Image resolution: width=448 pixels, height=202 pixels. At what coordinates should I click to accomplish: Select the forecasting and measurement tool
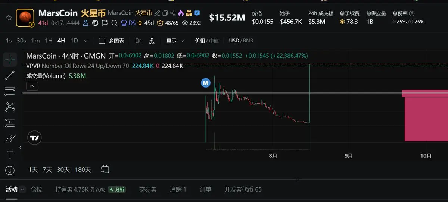click(x=10, y=123)
